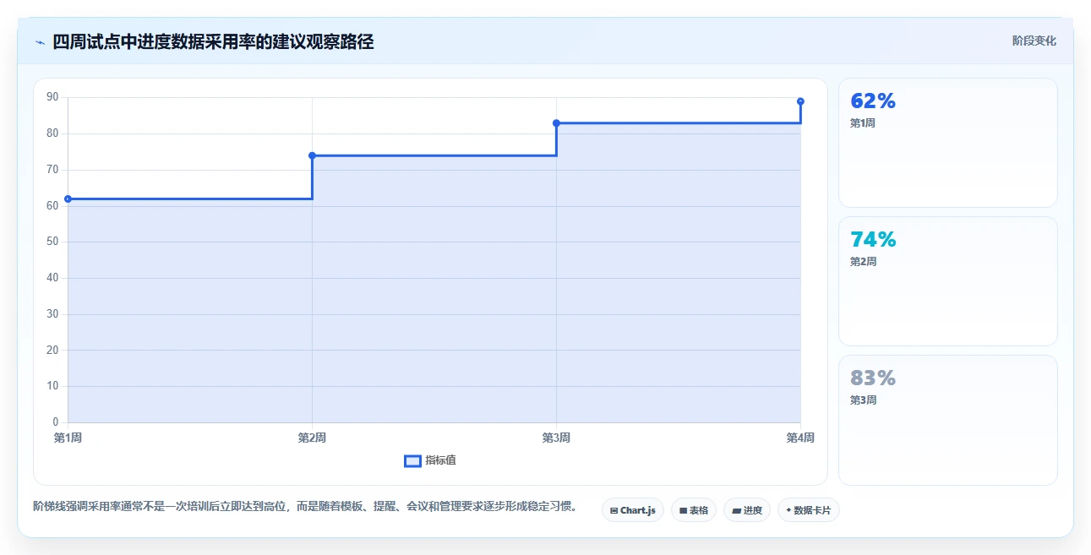Click the 第2周 data point at 74
The width and height of the screenshot is (1091, 555).
[x=312, y=155]
